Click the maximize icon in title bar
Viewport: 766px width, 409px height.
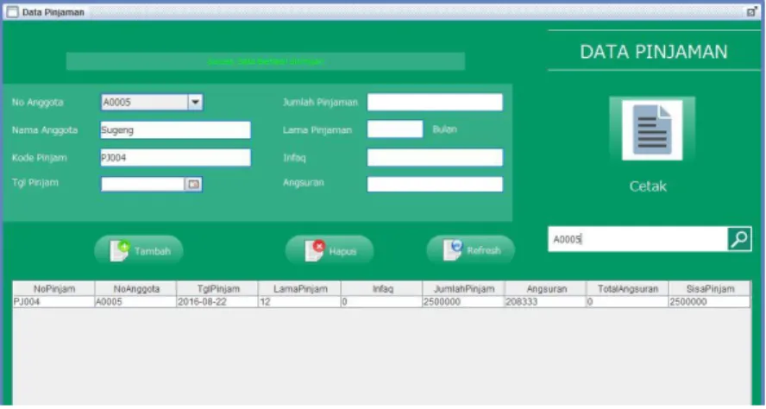(751, 12)
